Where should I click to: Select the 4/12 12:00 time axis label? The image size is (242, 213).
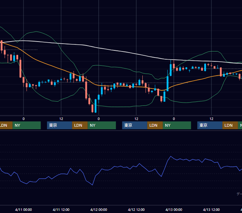click(x=136, y=209)
